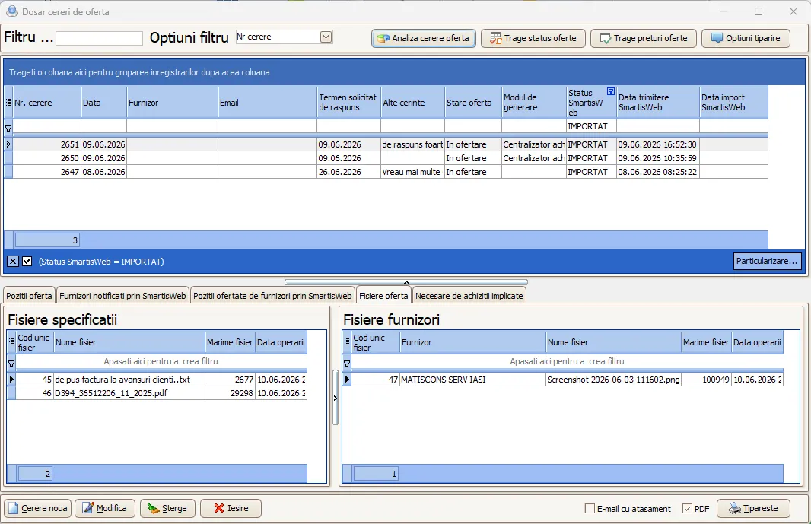Click the Furnizor header in main grid
The height and width of the screenshot is (524, 811).
click(172, 103)
